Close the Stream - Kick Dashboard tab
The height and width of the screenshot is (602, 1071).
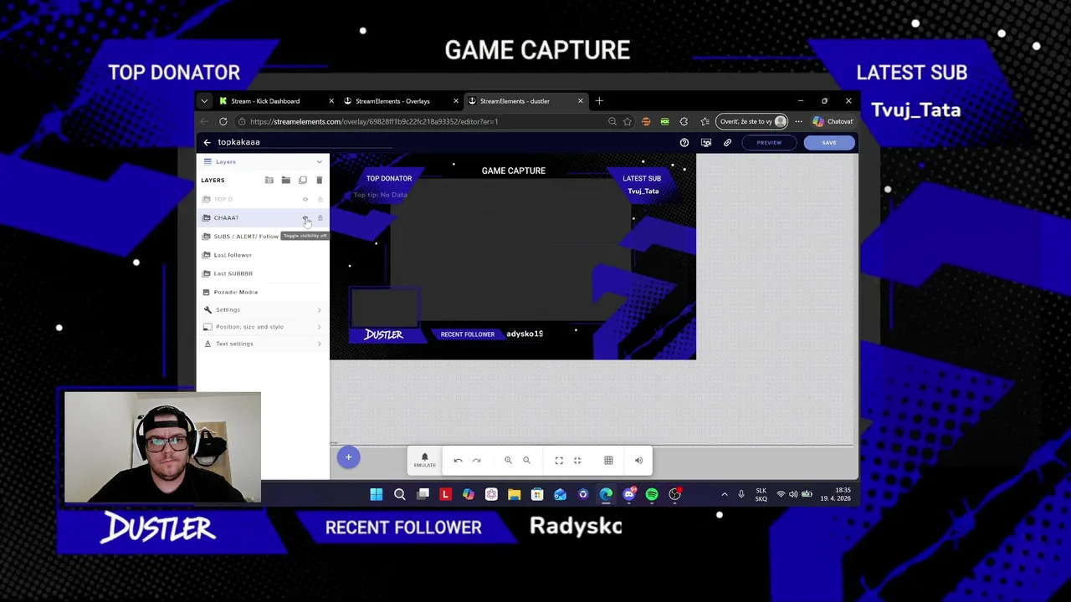[x=331, y=101]
